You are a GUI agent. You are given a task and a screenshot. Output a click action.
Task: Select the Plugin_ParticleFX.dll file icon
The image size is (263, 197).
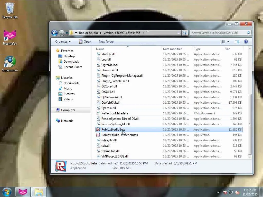point(98,81)
